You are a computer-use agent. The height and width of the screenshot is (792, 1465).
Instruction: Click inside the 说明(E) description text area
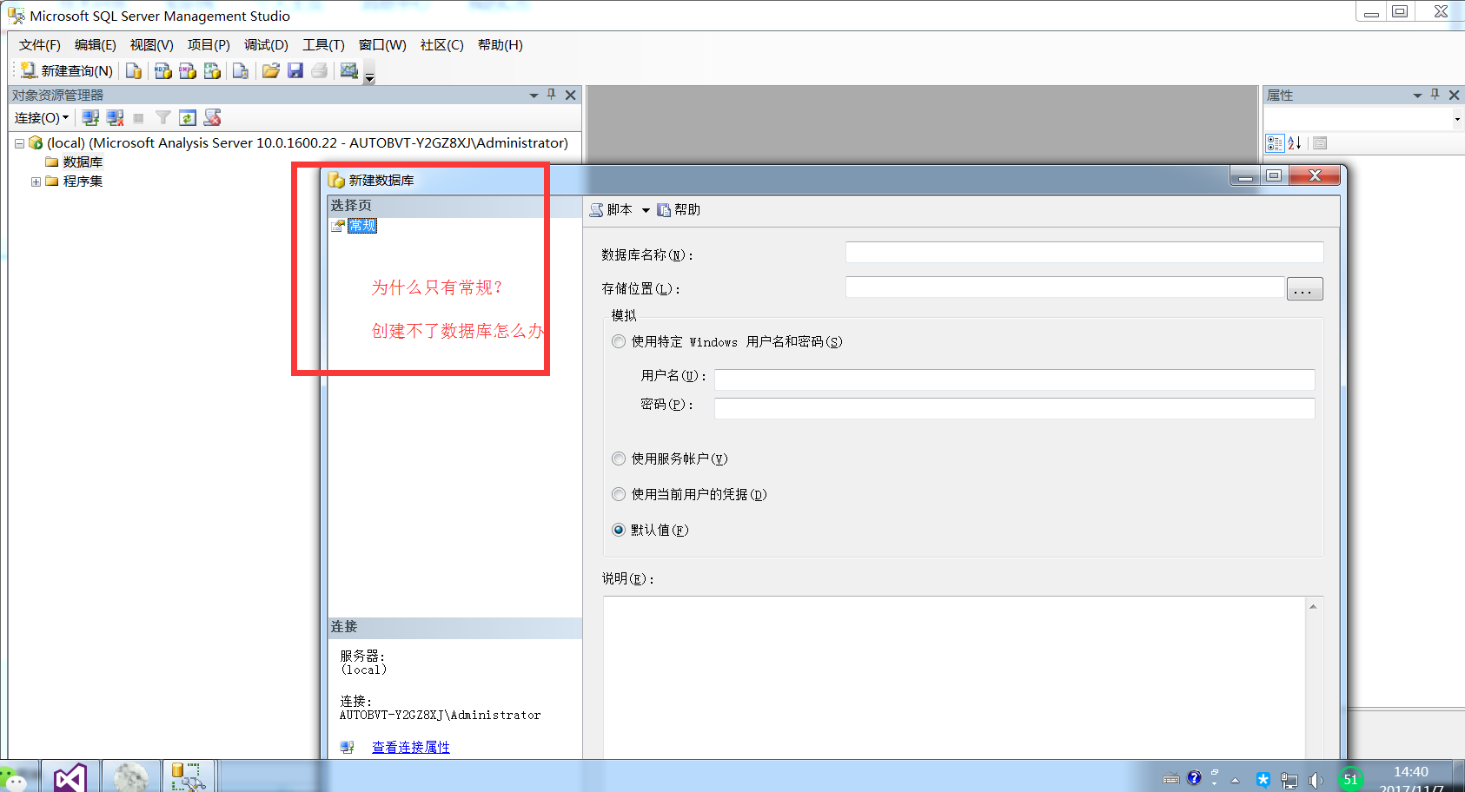point(954,677)
